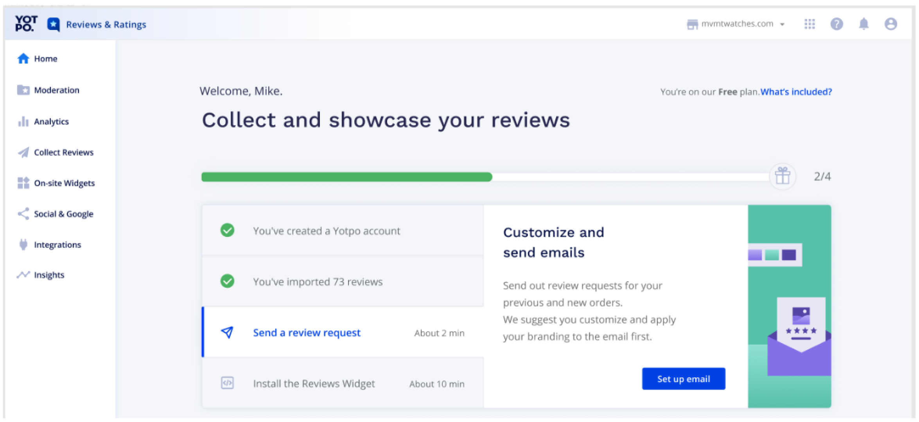Click the Yotpo logo
Viewport: 919px width, 422px height.
pos(26,23)
